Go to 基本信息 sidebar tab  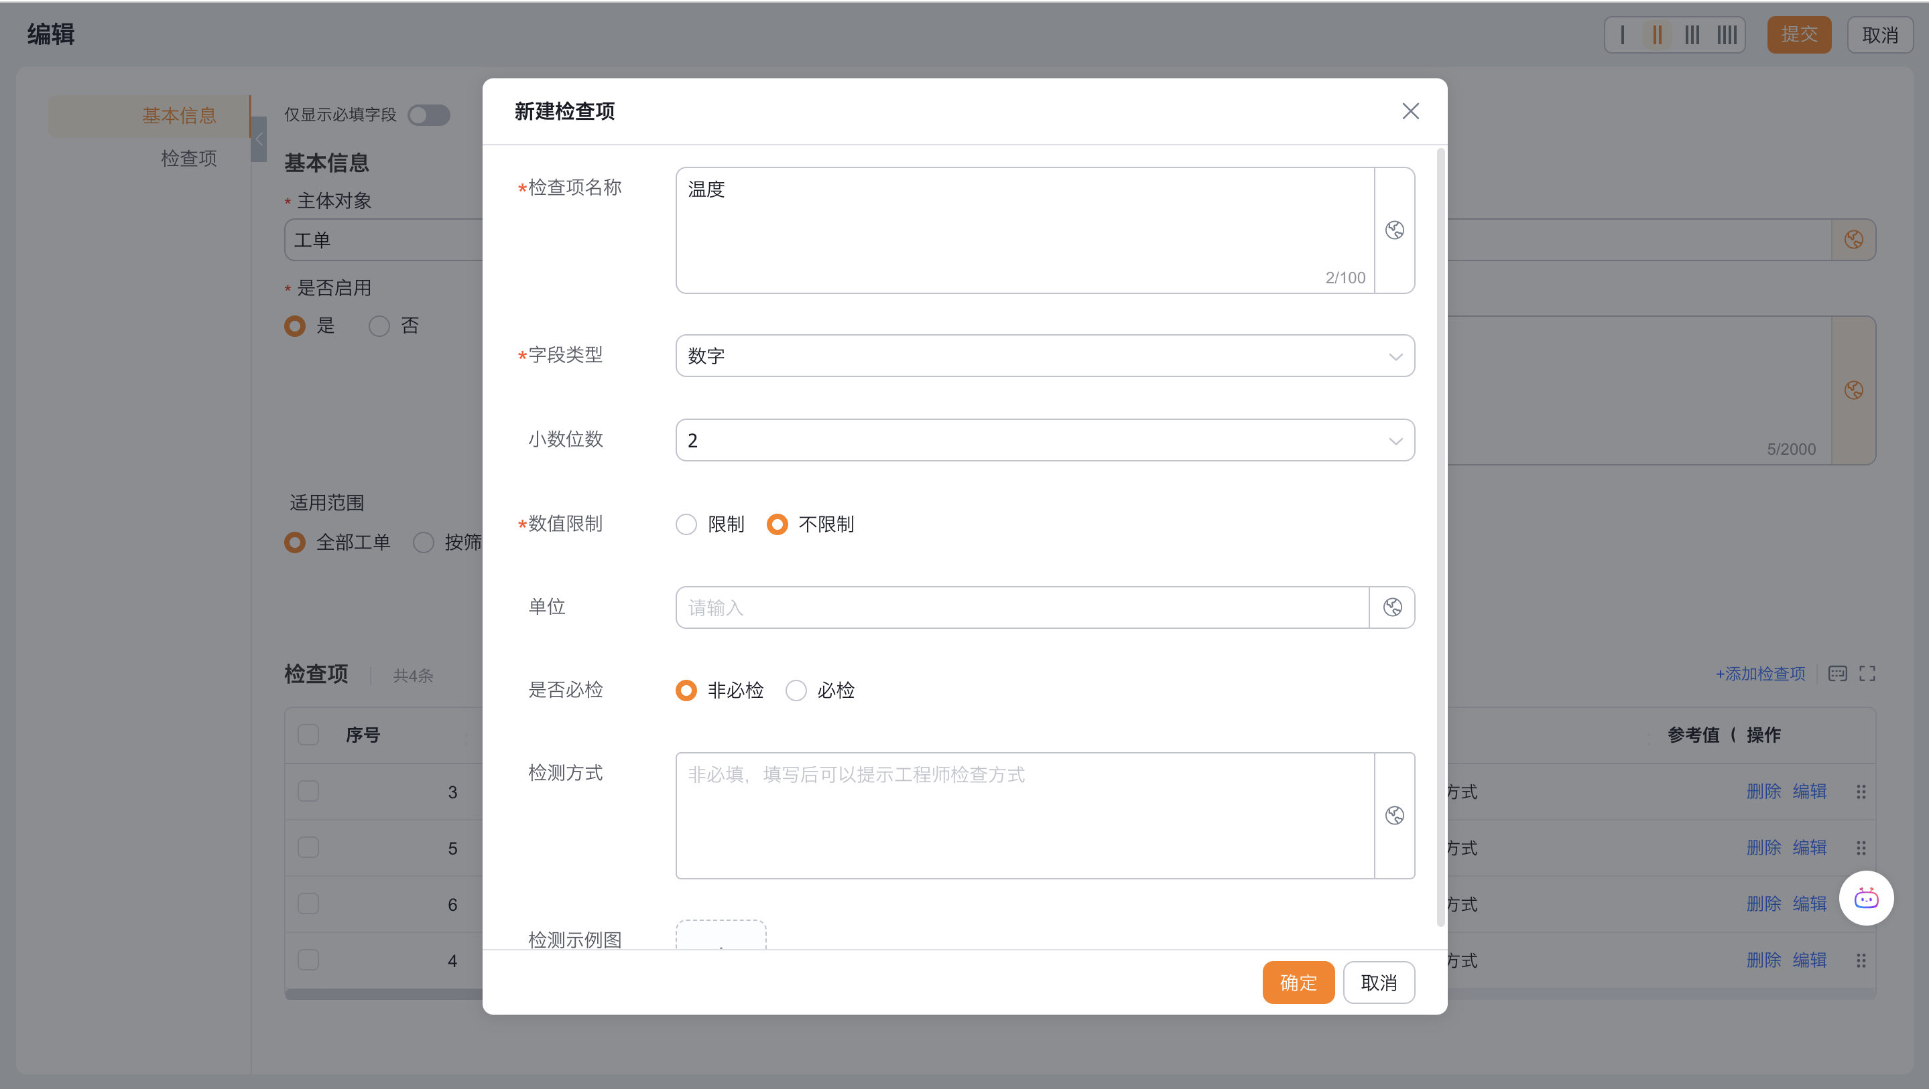coord(179,115)
